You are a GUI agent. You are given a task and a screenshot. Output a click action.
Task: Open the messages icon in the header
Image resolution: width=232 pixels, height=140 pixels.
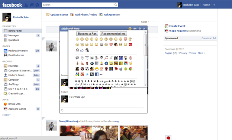(x=32, y=5)
